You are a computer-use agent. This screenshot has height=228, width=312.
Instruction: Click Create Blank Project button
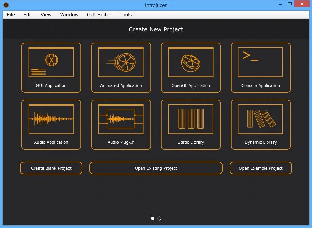pos(51,168)
